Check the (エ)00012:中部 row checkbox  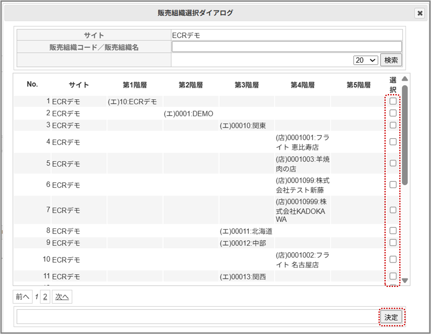(x=393, y=242)
